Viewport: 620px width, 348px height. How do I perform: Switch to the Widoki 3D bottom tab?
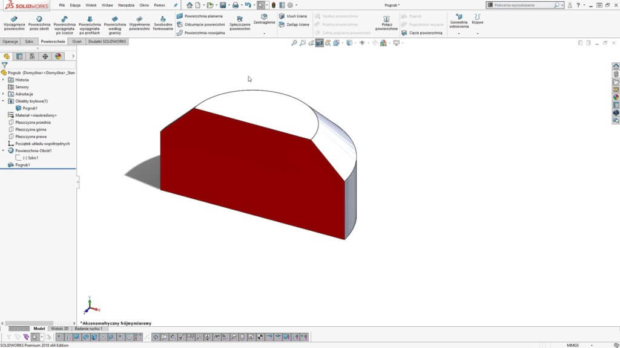tap(60, 328)
